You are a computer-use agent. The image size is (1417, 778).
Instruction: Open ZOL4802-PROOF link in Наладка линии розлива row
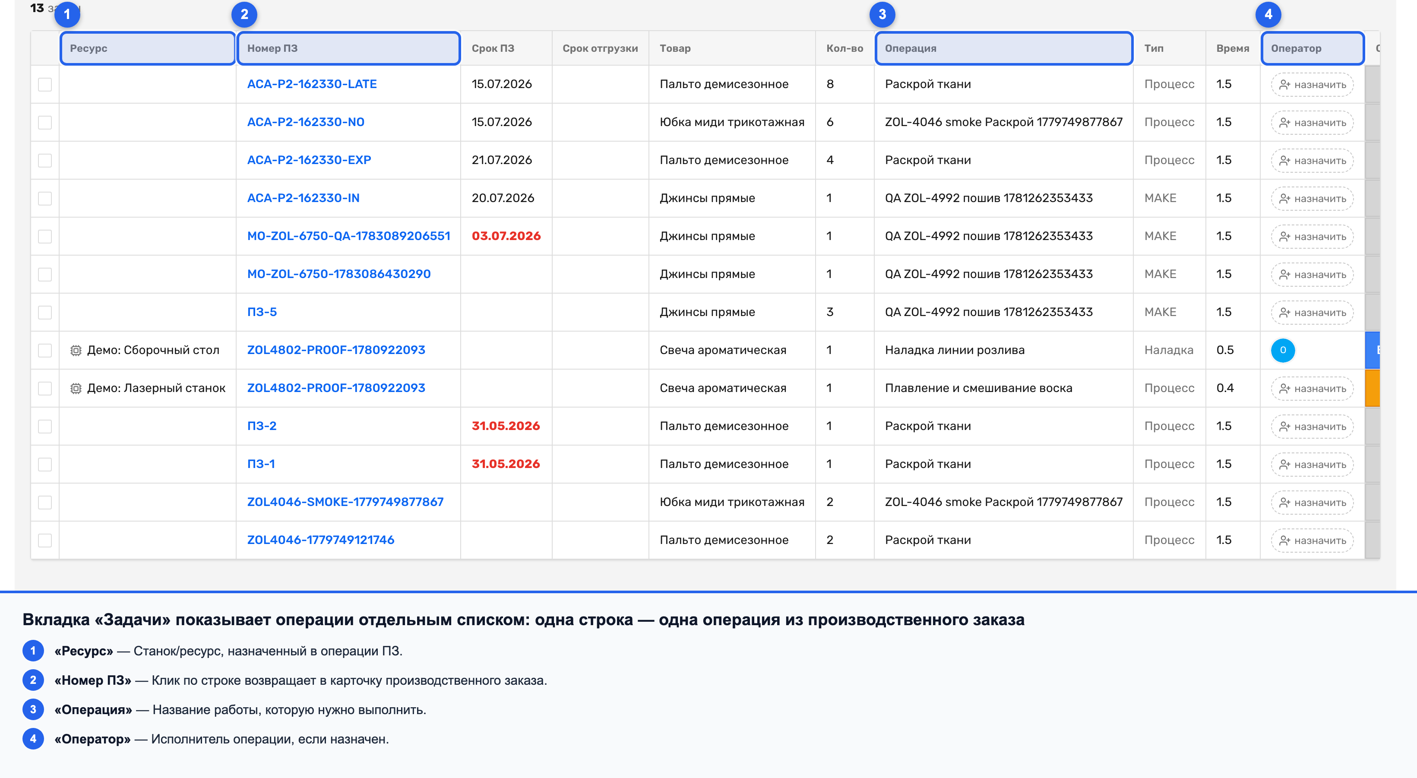336,350
